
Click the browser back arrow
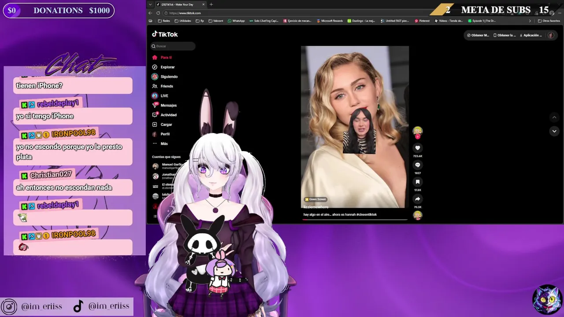150,13
